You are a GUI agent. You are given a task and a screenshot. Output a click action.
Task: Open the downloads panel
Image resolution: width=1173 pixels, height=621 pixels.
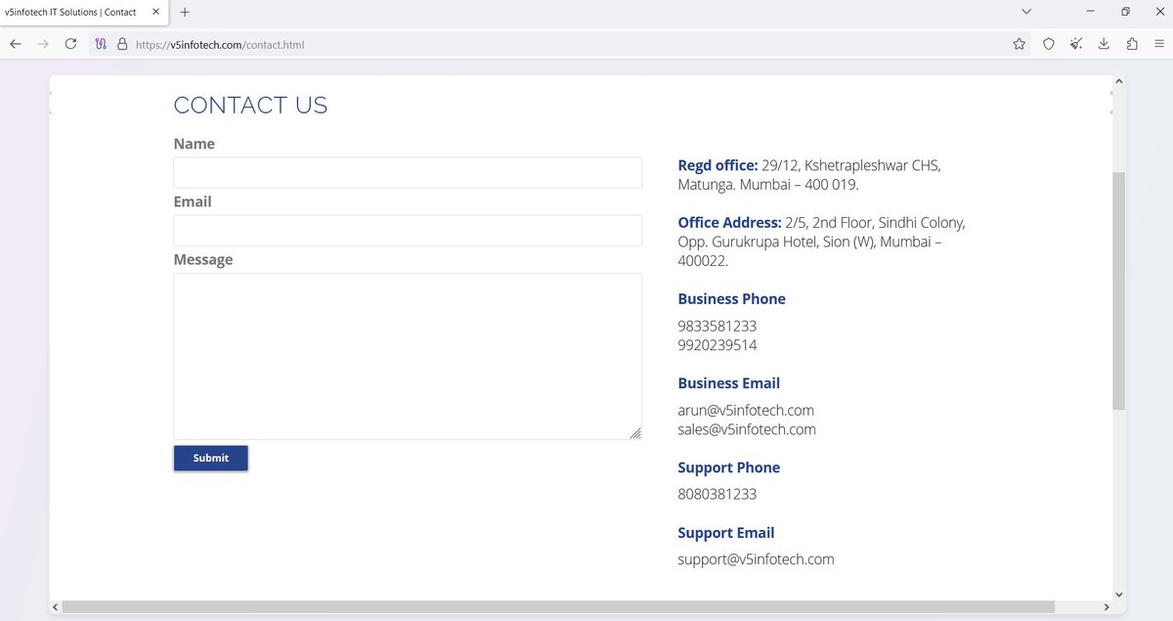tap(1104, 44)
